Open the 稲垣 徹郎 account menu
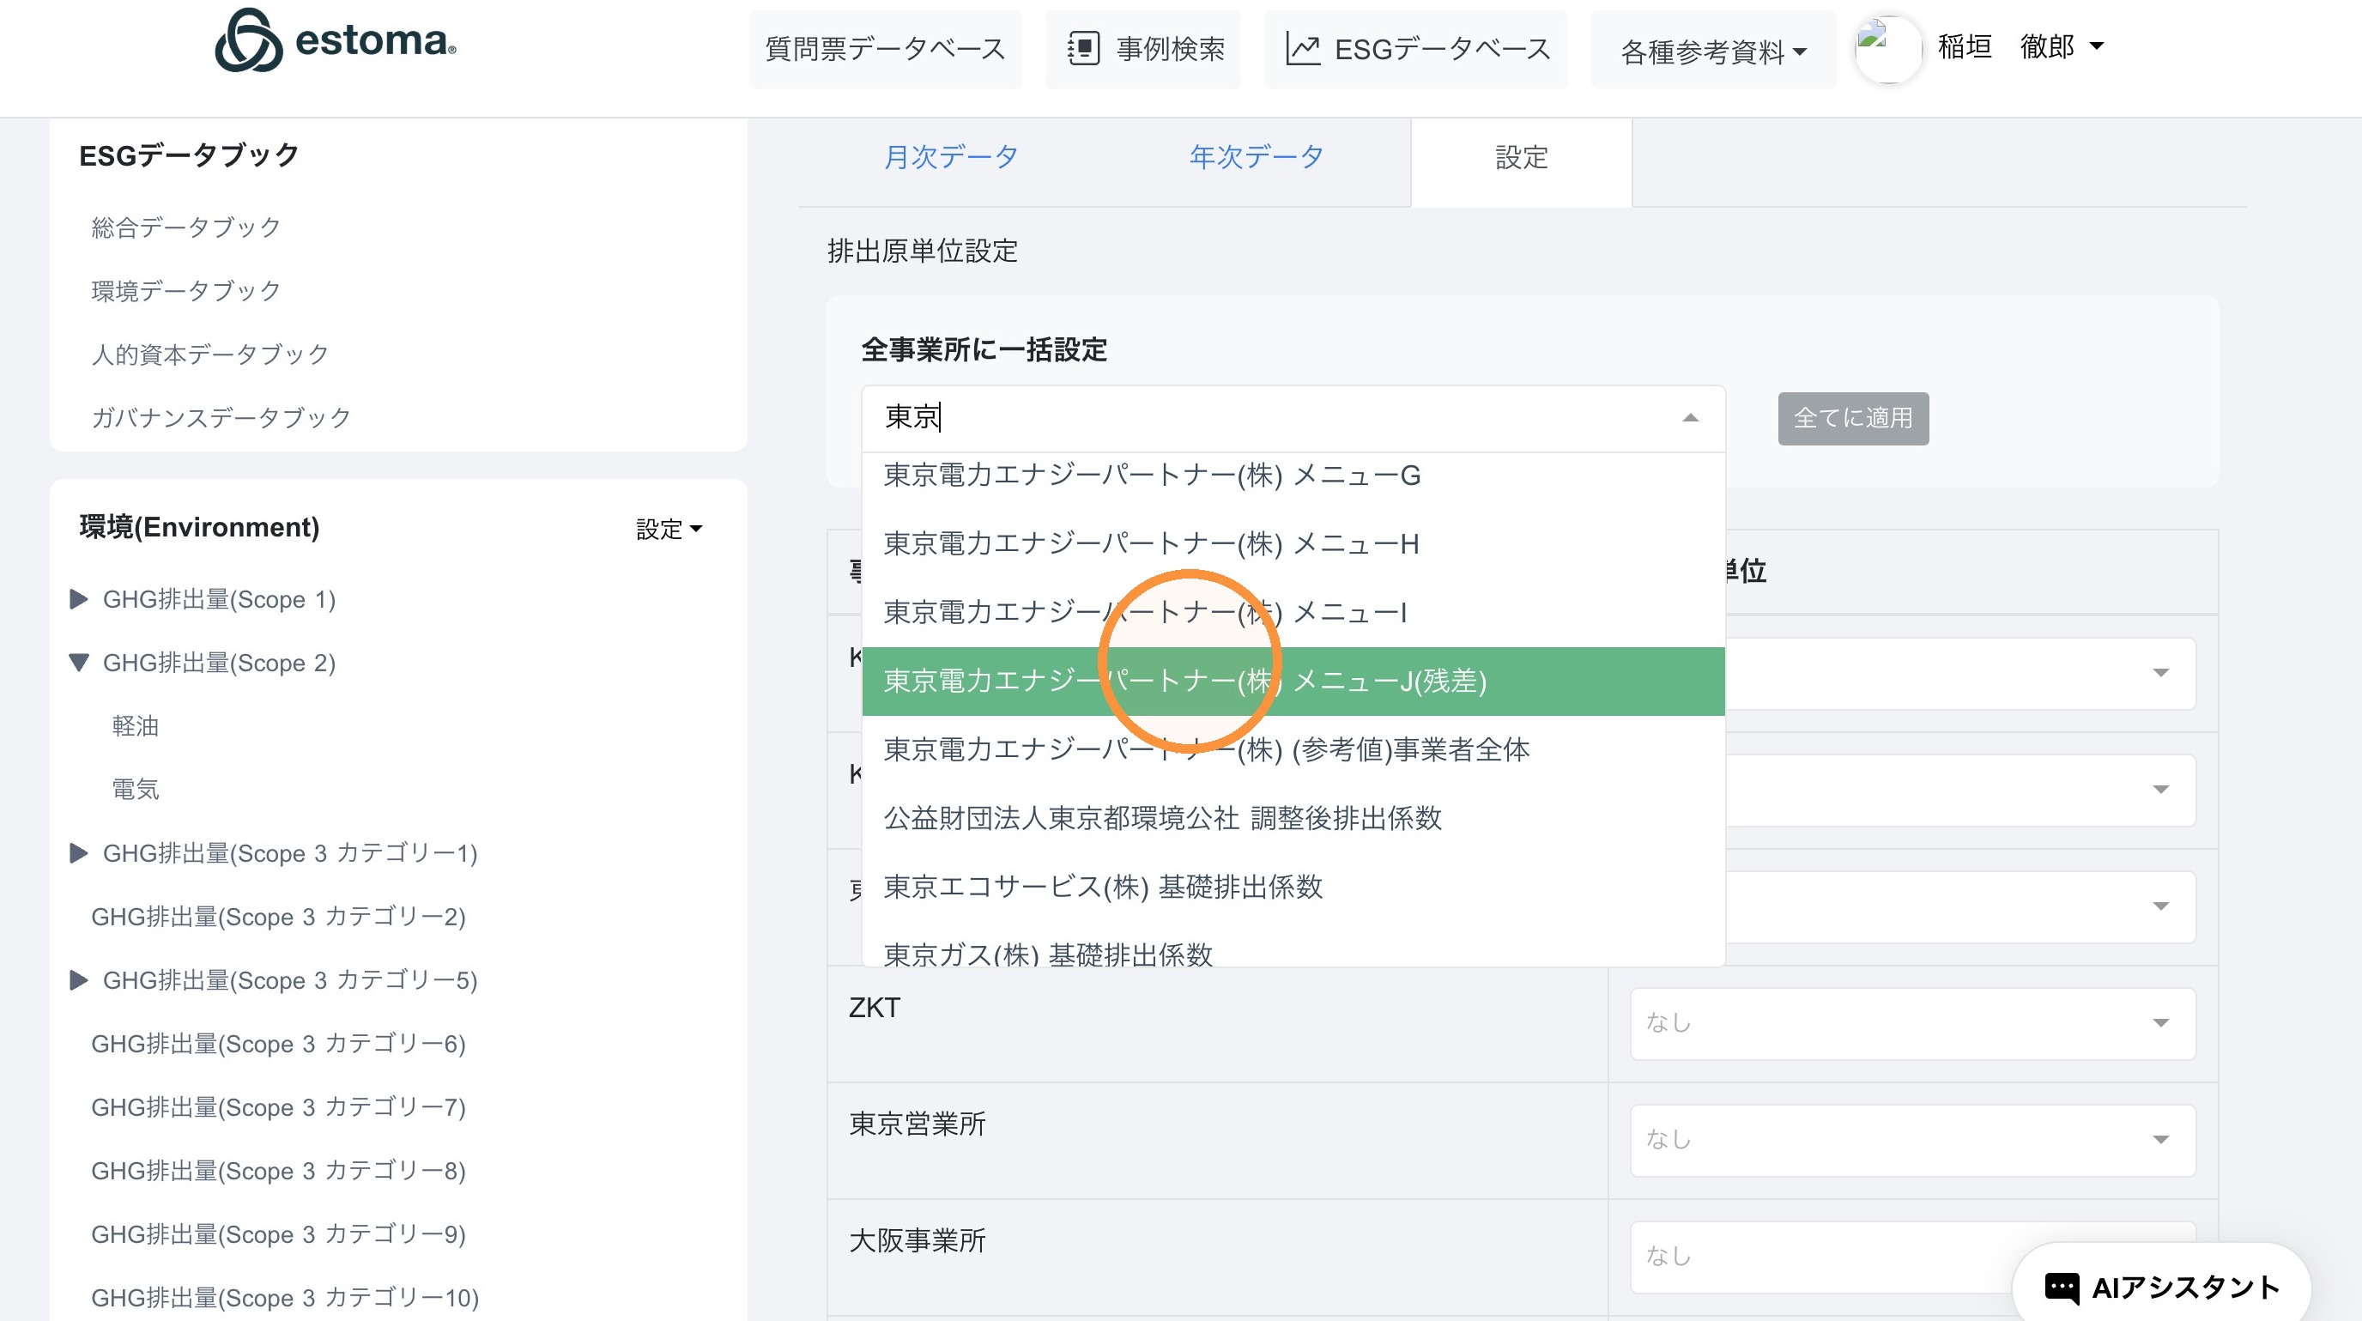Viewport: 2362px width, 1321px height. pos(2020,45)
